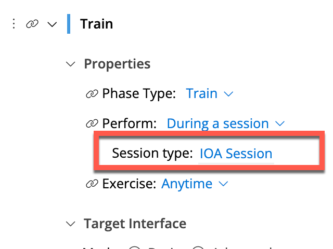Click the link icon beside Phase Type
The height and width of the screenshot is (249, 333).
[x=92, y=94]
